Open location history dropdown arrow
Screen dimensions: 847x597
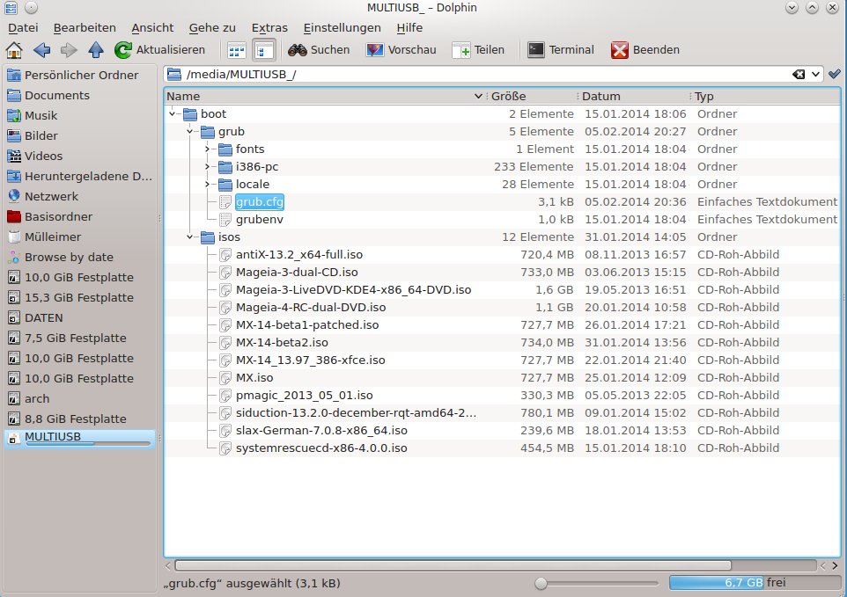pyautogui.click(x=815, y=75)
